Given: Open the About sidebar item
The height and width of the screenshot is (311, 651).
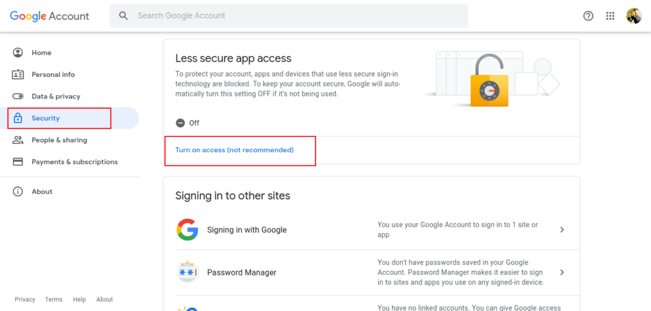Looking at the screenshot, I should [x=42, y=192].
